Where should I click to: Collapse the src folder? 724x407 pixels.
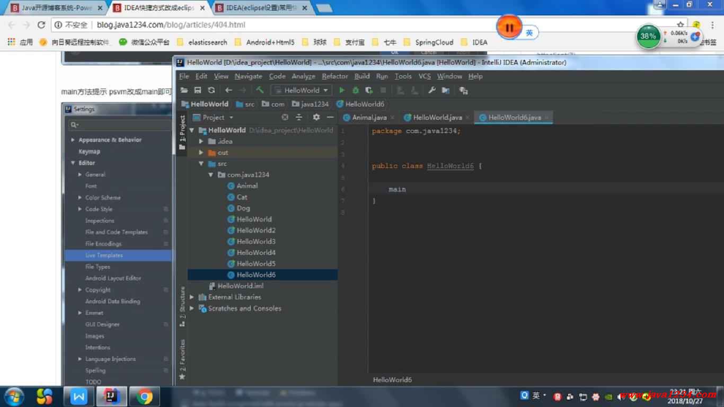[201, 164]
